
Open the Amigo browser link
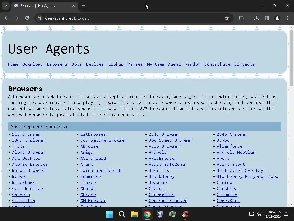(x=87, y=152)
